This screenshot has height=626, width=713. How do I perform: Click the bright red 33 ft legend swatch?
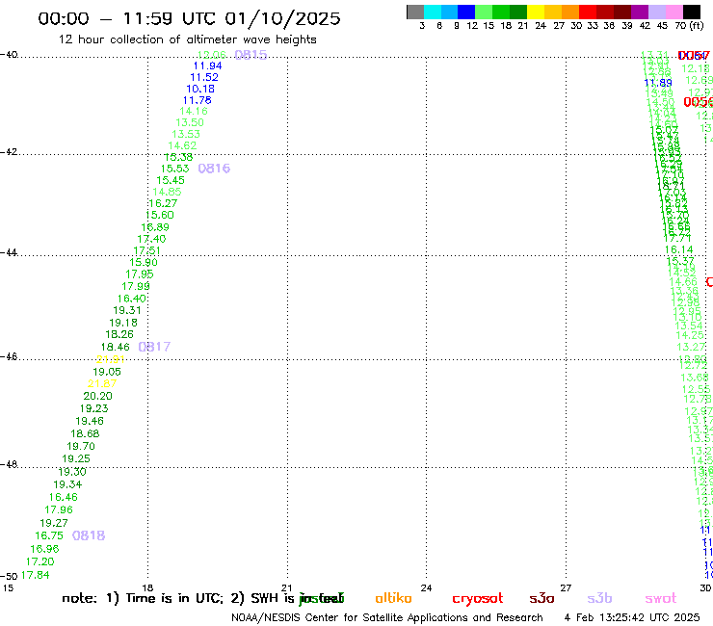(588, 13)
